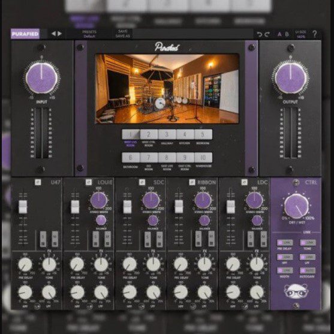Click U47 filter icon between HPF and LPF
The height and width of the screenshot is (334, 334).
pos(37,306)
